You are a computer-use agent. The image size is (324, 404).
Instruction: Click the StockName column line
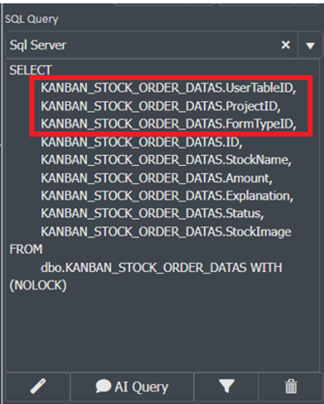166,160
